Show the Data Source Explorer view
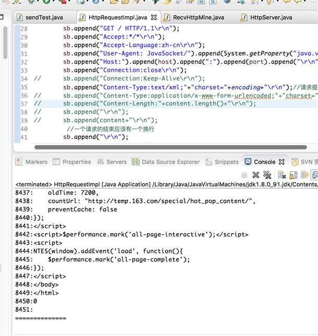Image resolution: width=318 pixels, height=336 pixels. click(x=166, y=162)
